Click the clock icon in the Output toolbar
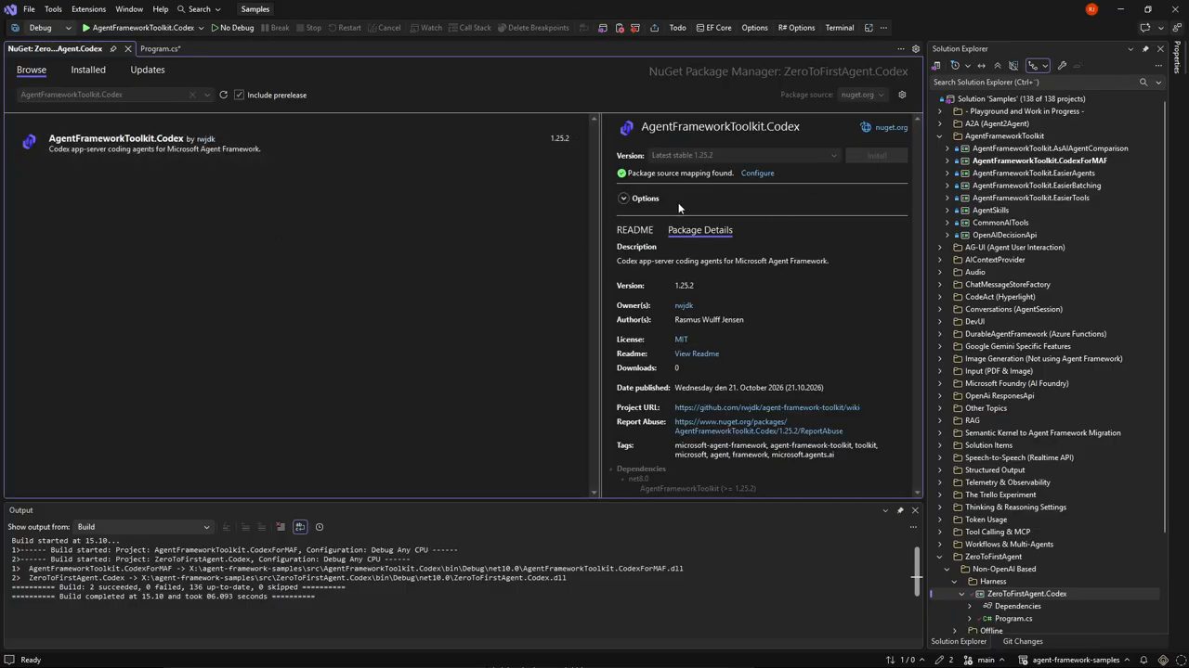Viewport: 1189px width, 668px height. [320, 527]
